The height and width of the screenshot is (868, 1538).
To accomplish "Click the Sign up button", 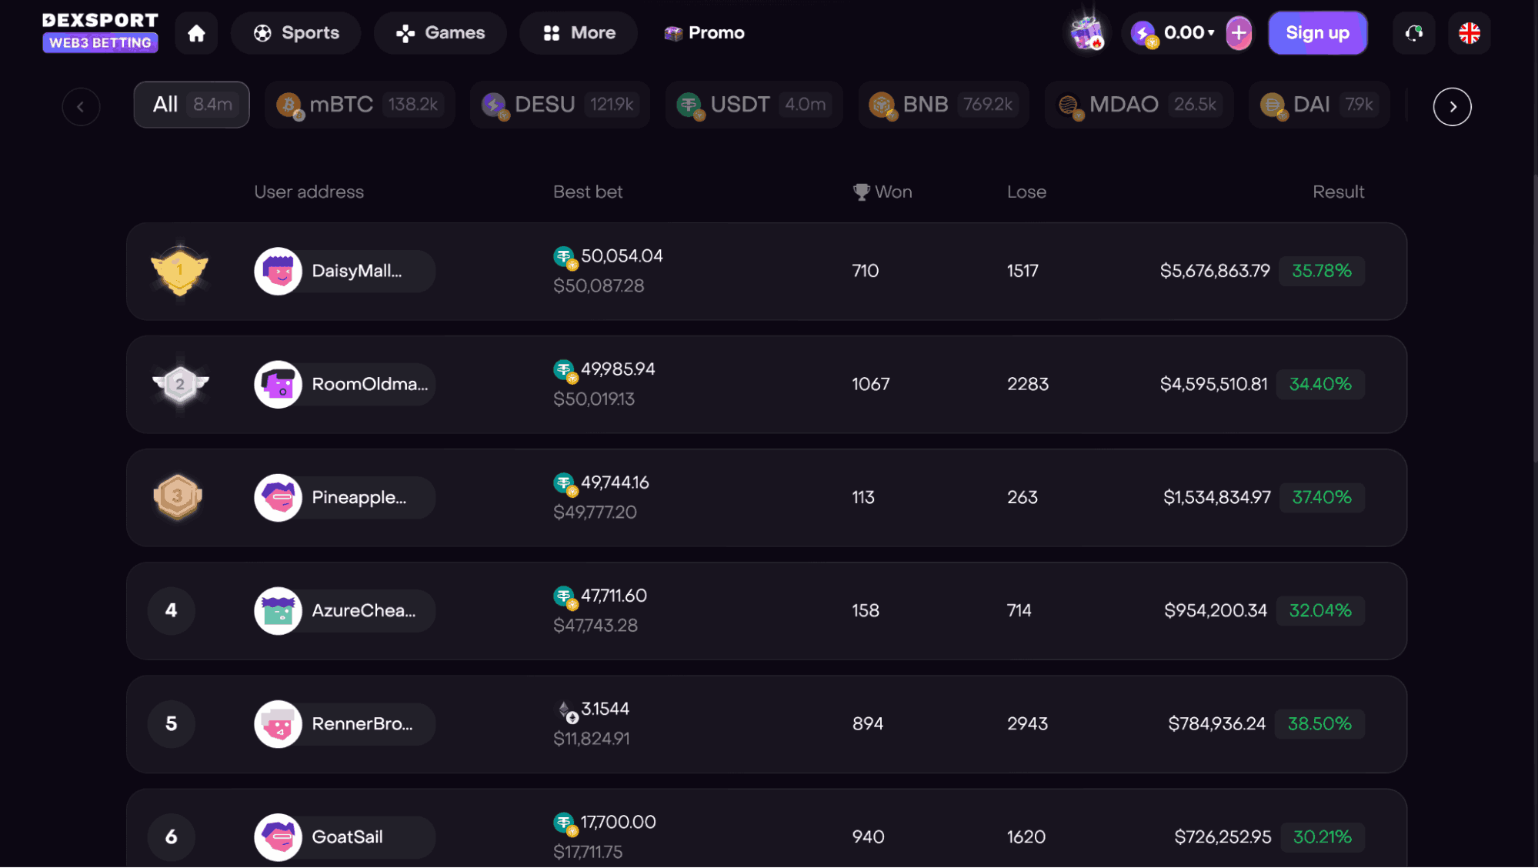I will pyautogui.click(x=1317, y=33).
